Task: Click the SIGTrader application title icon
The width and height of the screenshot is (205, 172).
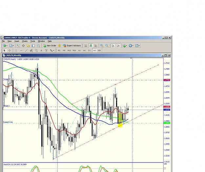Action: pos(3,38)
